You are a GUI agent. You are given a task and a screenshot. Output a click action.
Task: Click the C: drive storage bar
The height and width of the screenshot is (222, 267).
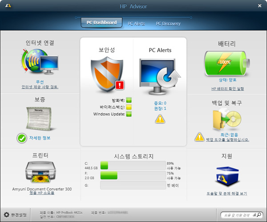point(133,165)
